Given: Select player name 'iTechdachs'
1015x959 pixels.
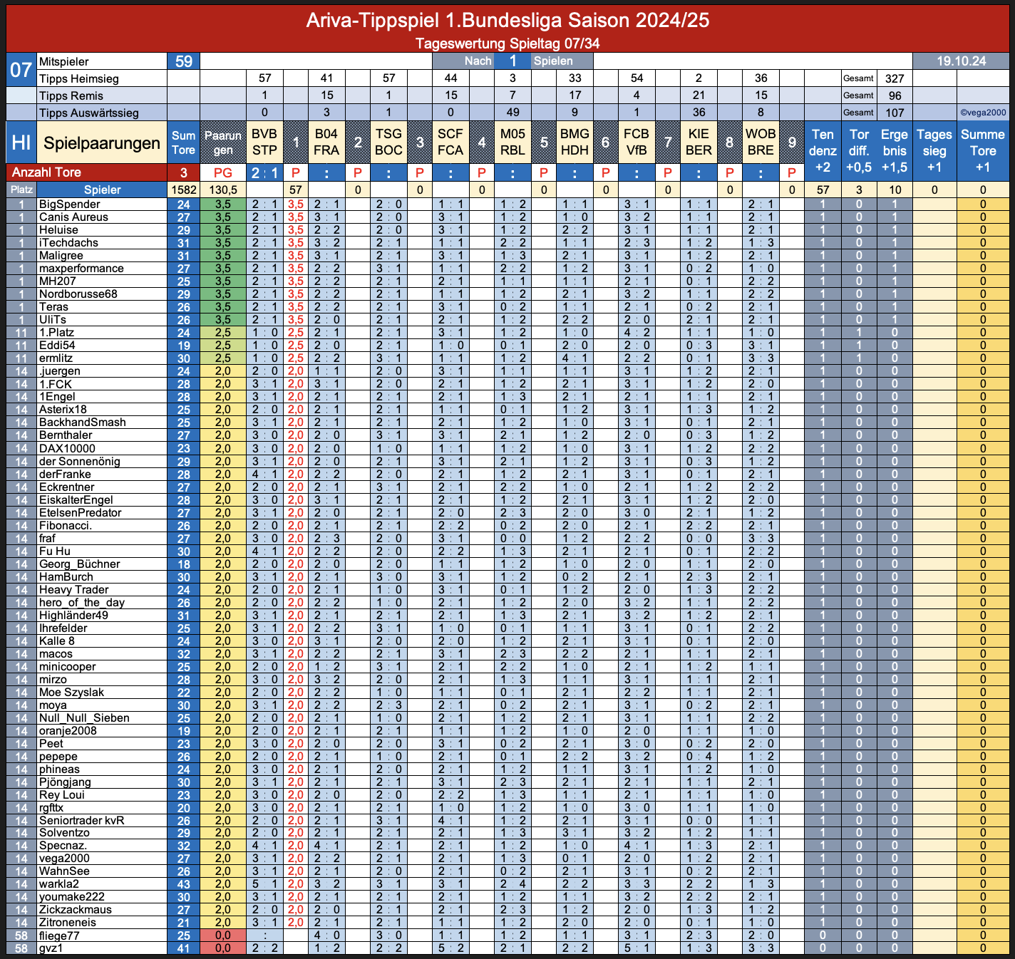Looking at the screenshot, I should click(68, 243).
